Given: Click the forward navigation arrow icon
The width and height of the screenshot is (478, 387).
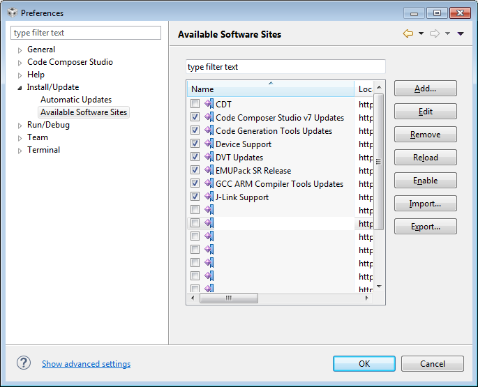Looking at the screenshot, I should pos(435,33).
